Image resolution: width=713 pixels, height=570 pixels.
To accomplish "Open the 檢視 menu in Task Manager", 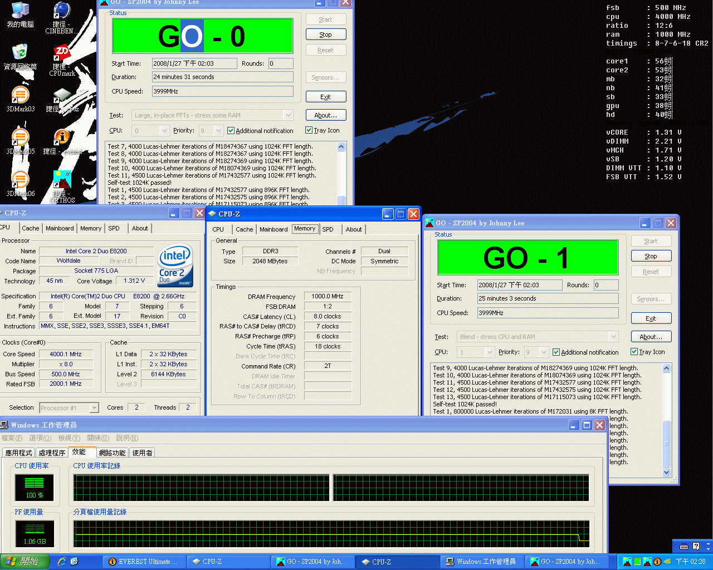I will point(69,438).
